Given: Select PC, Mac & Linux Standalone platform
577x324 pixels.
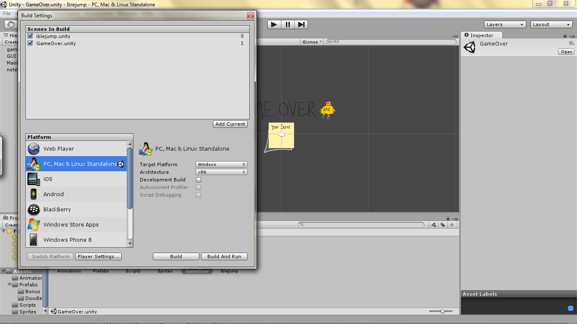Looking at the screenshot, I should pos(76,164).
